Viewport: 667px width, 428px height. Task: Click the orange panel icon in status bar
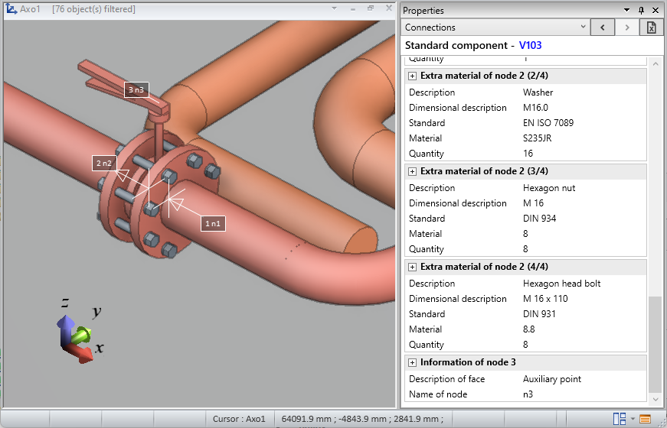point(645,419)
